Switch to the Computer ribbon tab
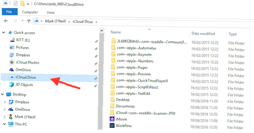This screenshot has height=133, width=254. click(30, 12)
